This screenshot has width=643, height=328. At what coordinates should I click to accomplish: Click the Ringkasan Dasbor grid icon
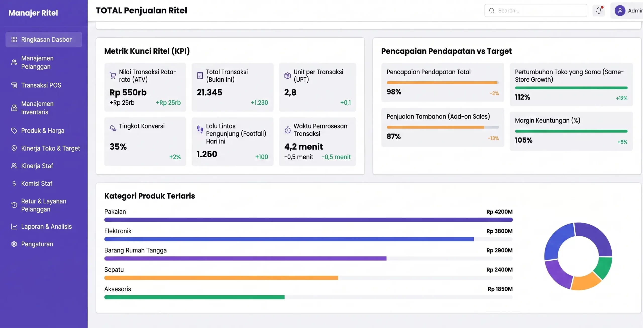point(14,40)
